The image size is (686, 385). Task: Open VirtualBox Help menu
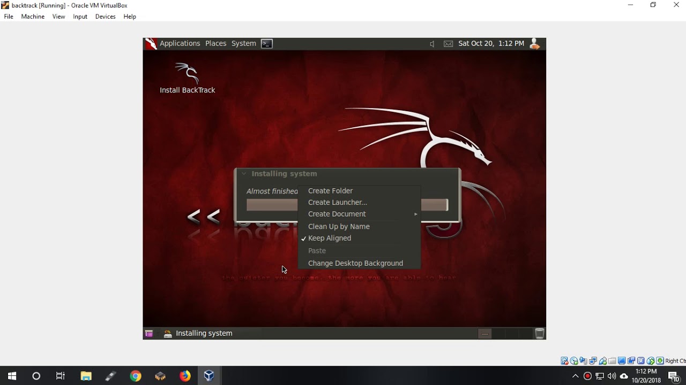[130, 17]
